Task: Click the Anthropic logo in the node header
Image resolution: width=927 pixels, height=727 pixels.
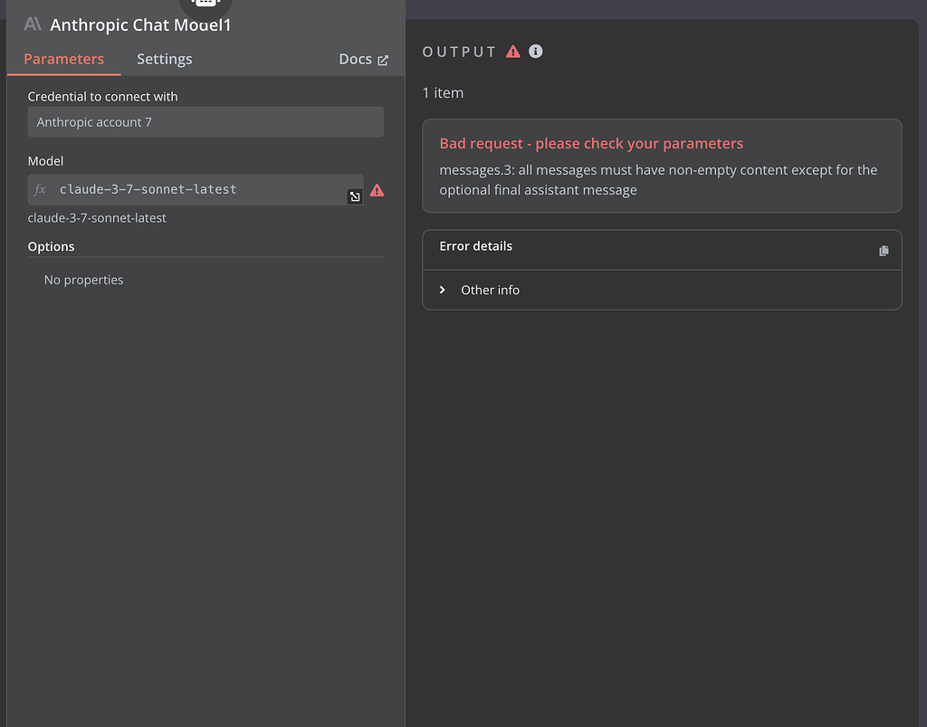Action: 32,24
